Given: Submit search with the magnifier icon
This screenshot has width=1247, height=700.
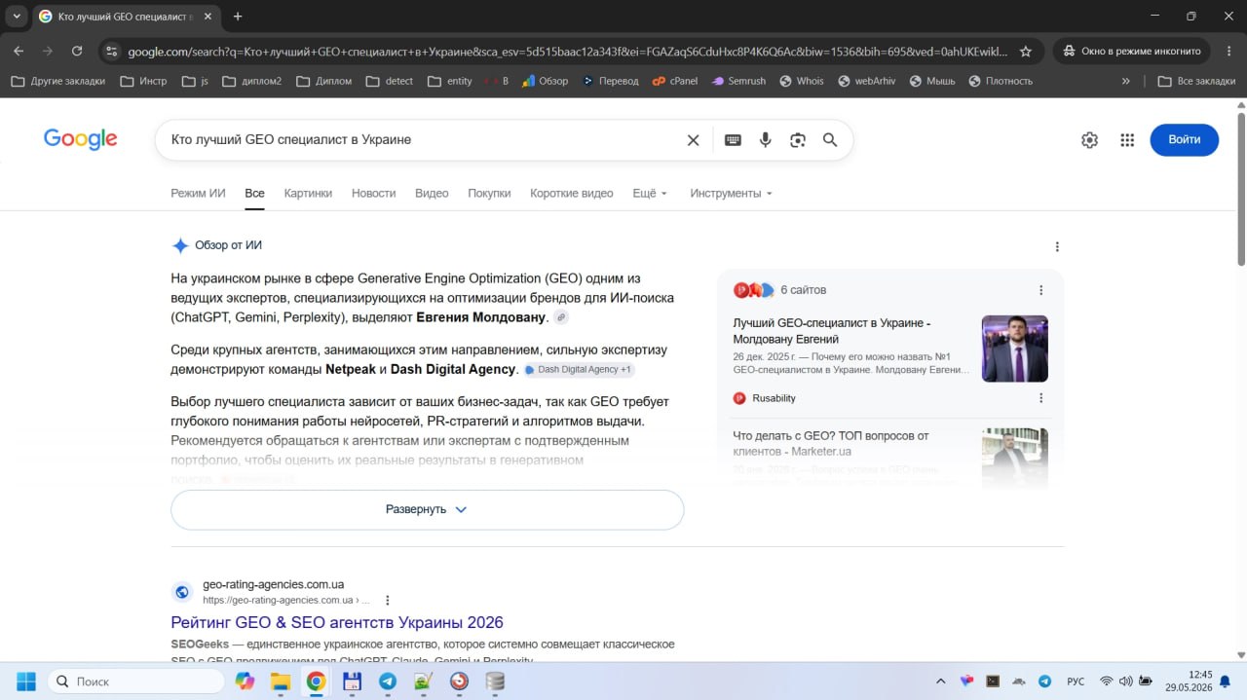Looking at the screenshot, I should 830,140.
